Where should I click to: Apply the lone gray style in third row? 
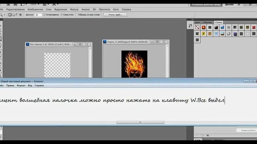197,40
